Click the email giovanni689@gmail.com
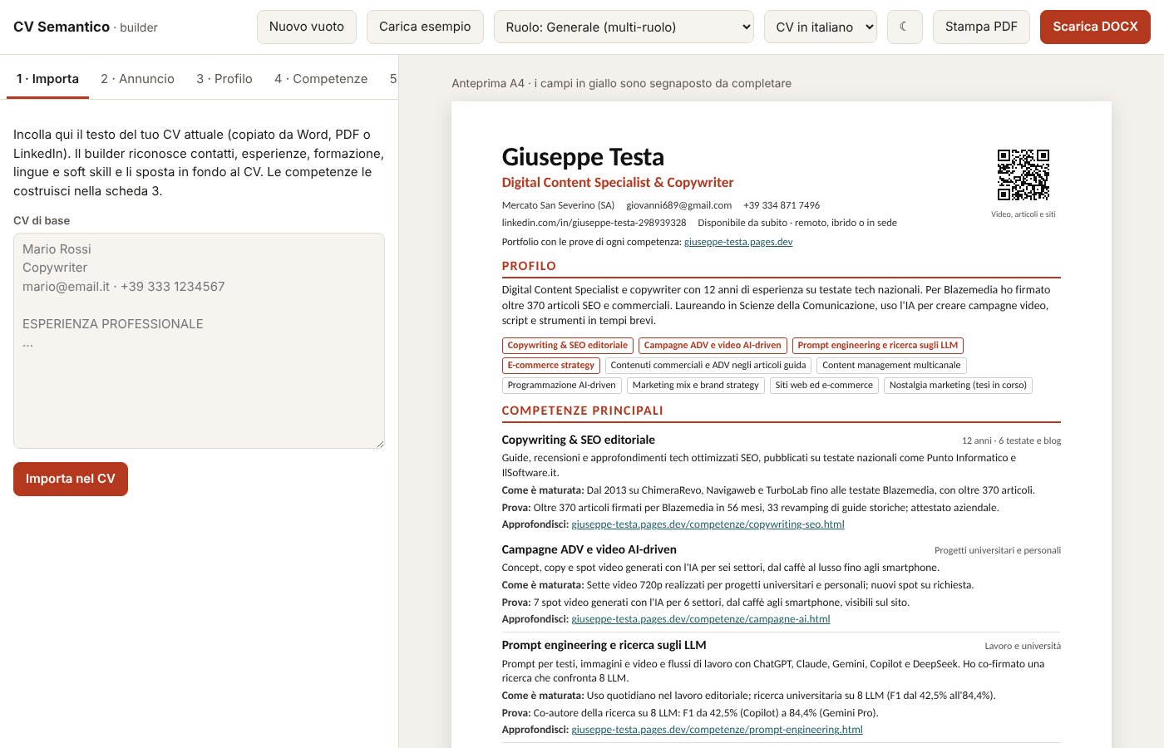Viewport: 1164px width, 748px height. tap(679, 205)
